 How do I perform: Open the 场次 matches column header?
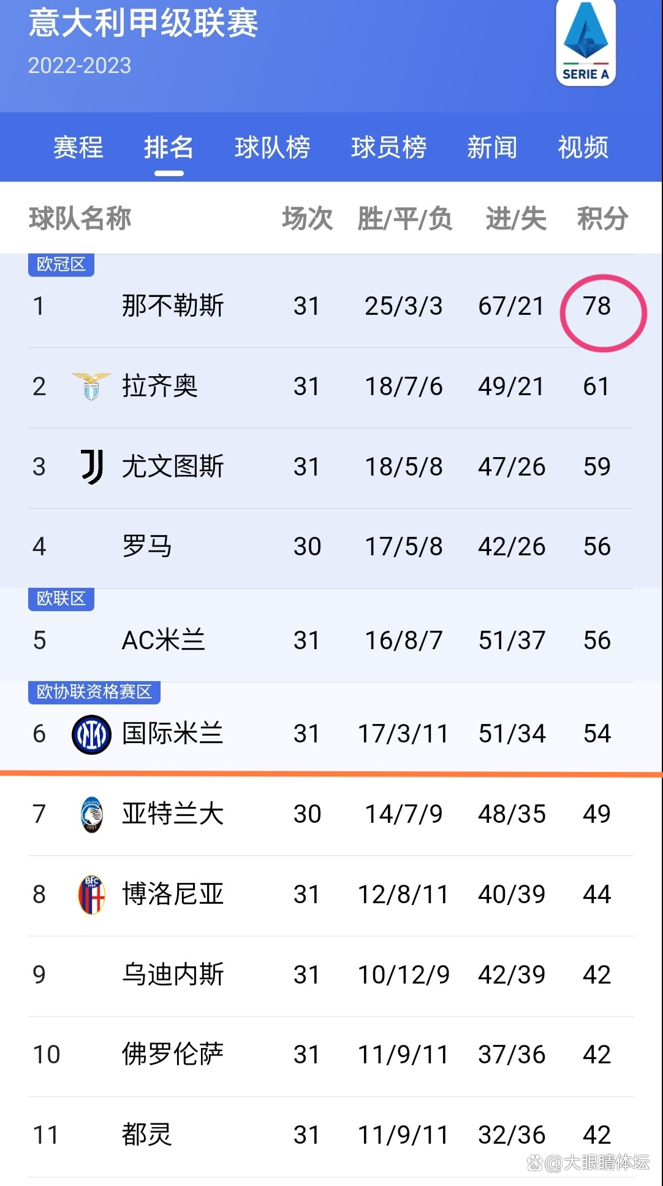pyautogui.click(x=306, y=220)
